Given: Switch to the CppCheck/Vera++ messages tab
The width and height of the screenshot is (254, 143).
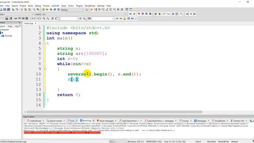Looking at the screenshot, I should click(160, 121).
